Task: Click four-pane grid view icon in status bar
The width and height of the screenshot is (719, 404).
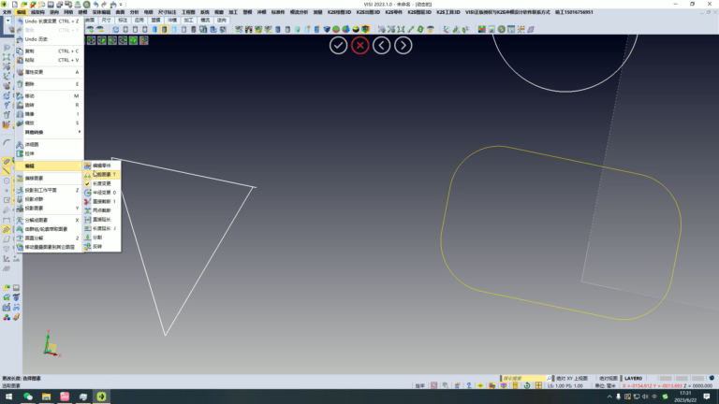Action: [x=539, y=385]
